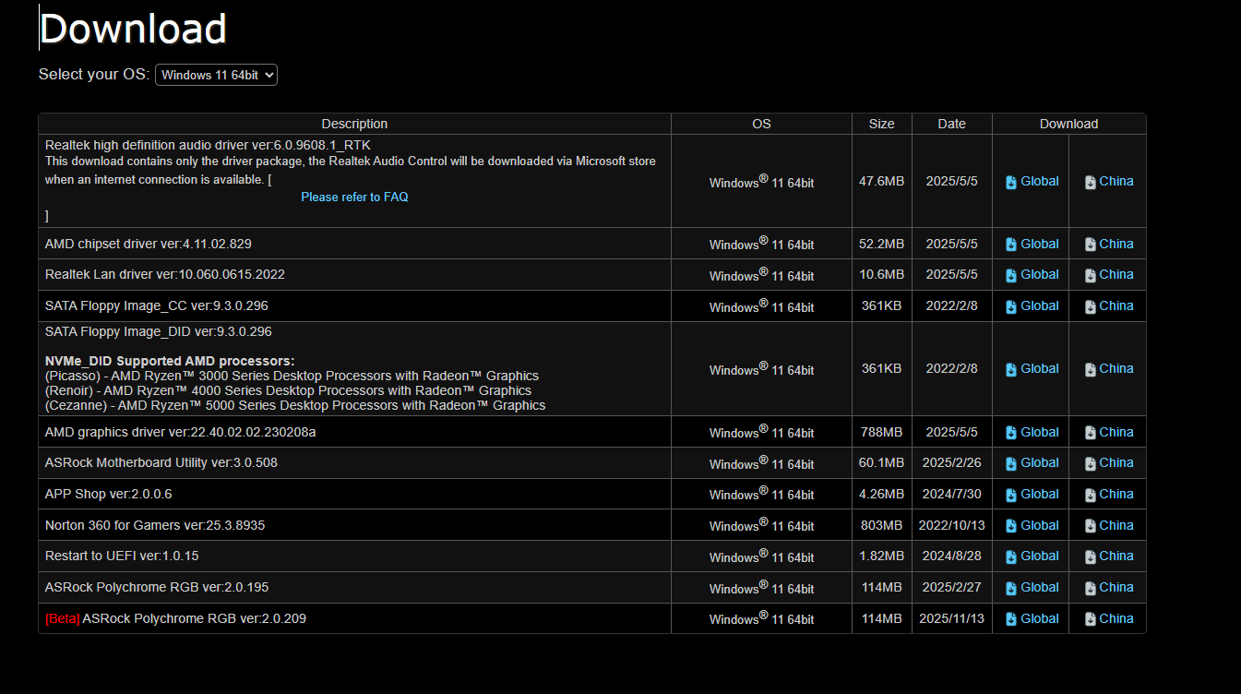This screenshot has height=694, width=1241.
Task: Click the Description column header
Action: 354,124
